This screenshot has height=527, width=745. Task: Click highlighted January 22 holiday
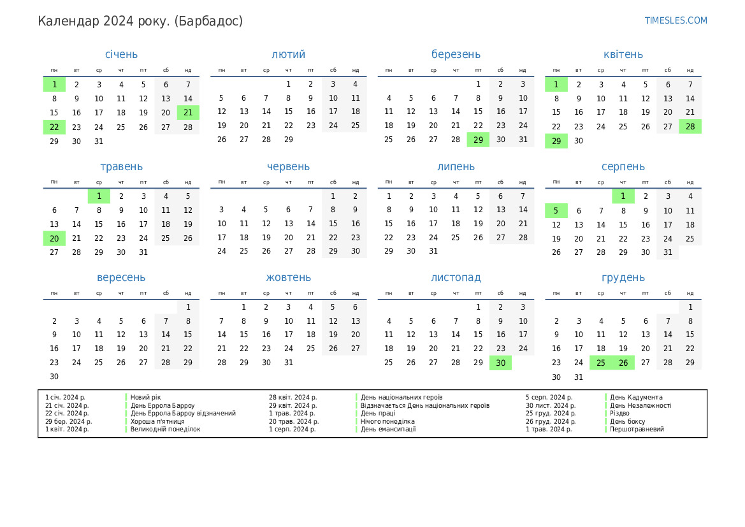(x=54, y=127)
